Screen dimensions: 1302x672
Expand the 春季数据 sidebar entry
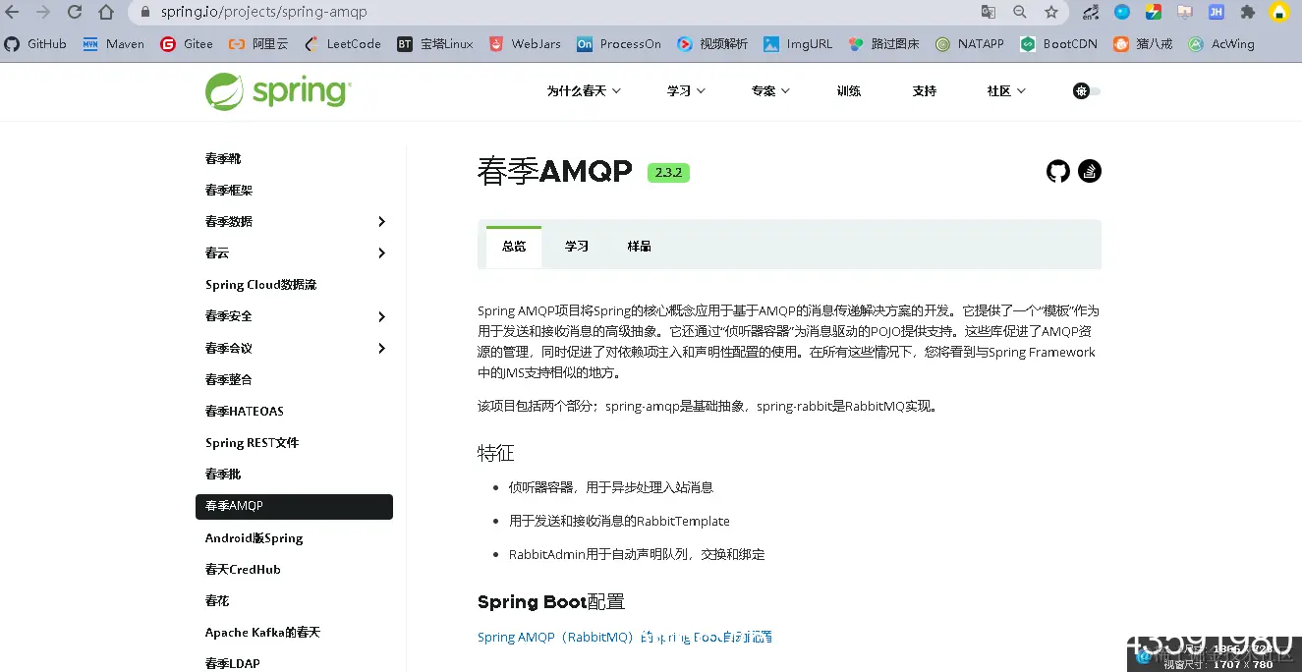pos(381,221)
